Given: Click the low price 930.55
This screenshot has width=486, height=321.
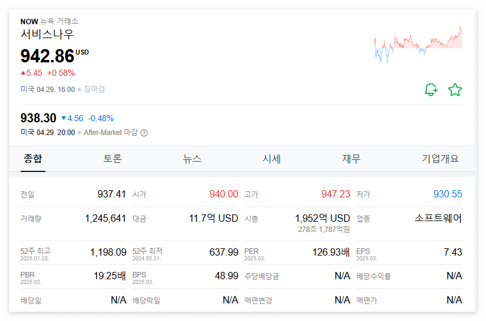Looking at the screenshot, I should (x=448, y=194).
